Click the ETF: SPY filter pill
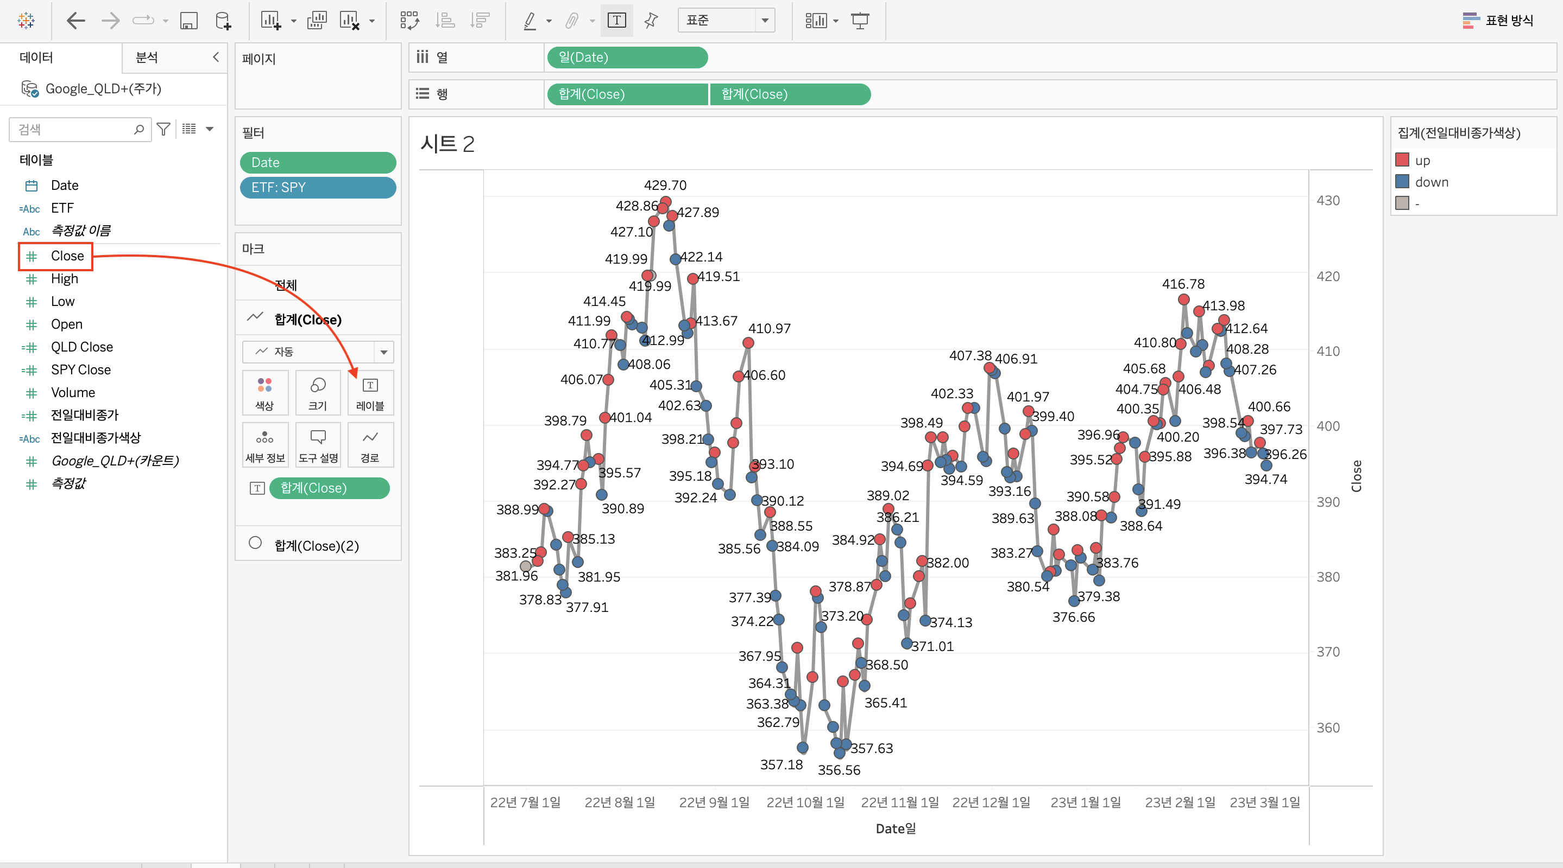This screenshot has width=1563, height=868. [x=317, y=187]
